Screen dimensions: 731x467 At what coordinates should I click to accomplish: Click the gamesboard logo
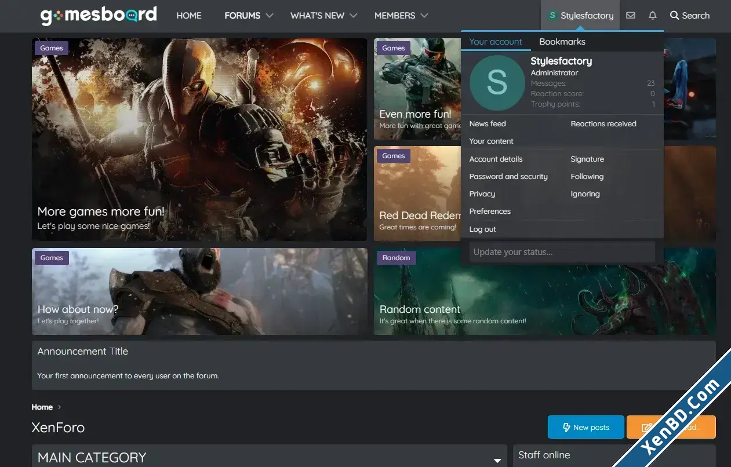tap(99, 16)
